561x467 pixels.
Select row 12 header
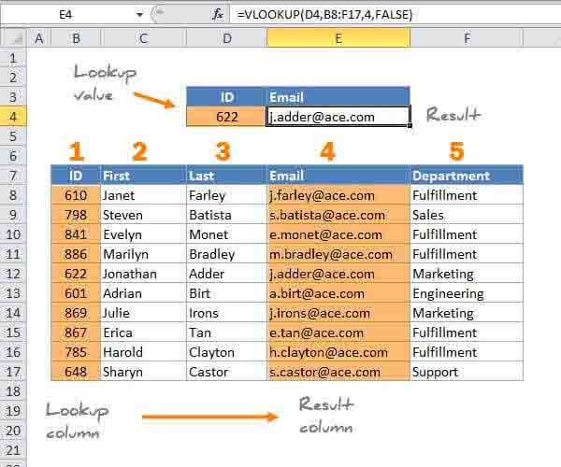(x=13, y=274)
